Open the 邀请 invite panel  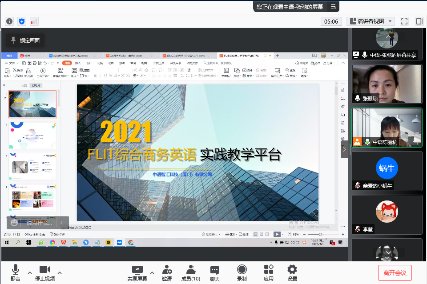click(167, 272)
